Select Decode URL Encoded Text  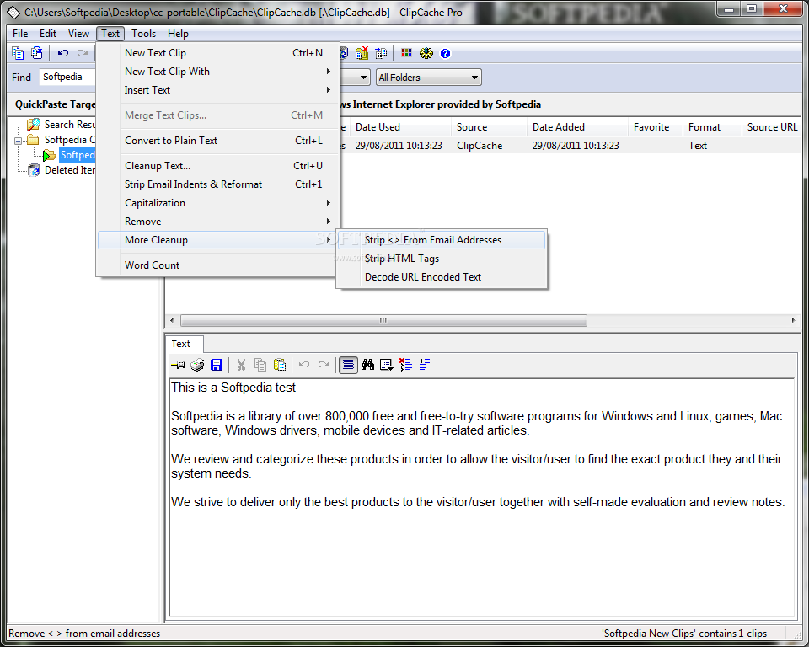tap(442, 277)
